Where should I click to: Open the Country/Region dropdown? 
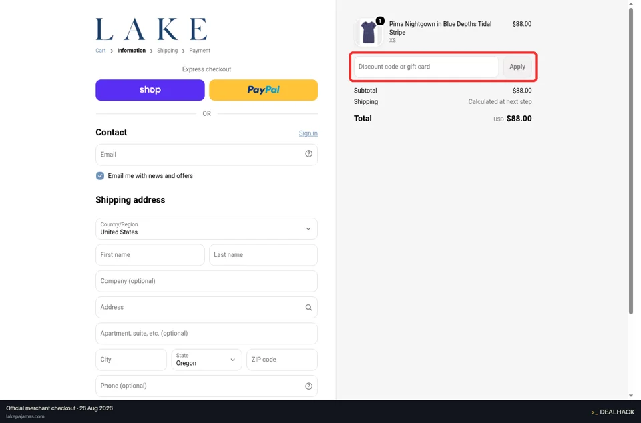tap(206, 229)
